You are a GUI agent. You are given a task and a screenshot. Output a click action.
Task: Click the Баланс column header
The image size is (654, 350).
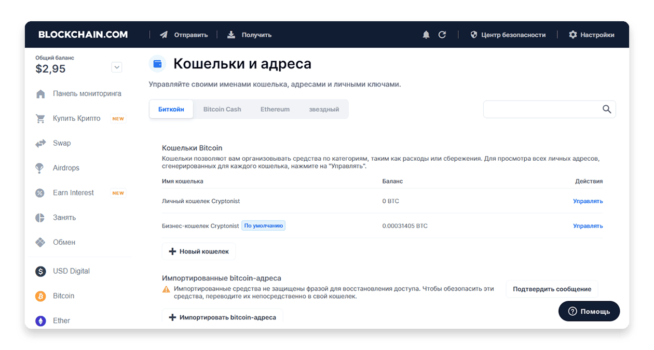tap(392, 181)
